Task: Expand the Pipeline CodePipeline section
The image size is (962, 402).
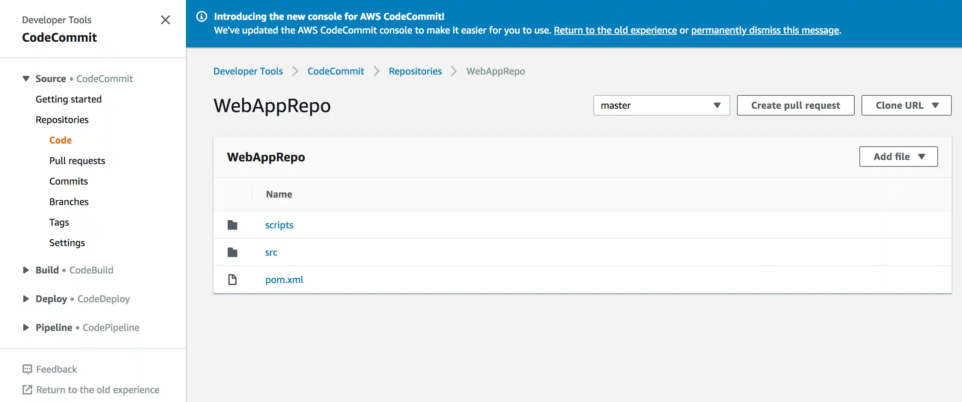Action: click(x=25, y=327)
